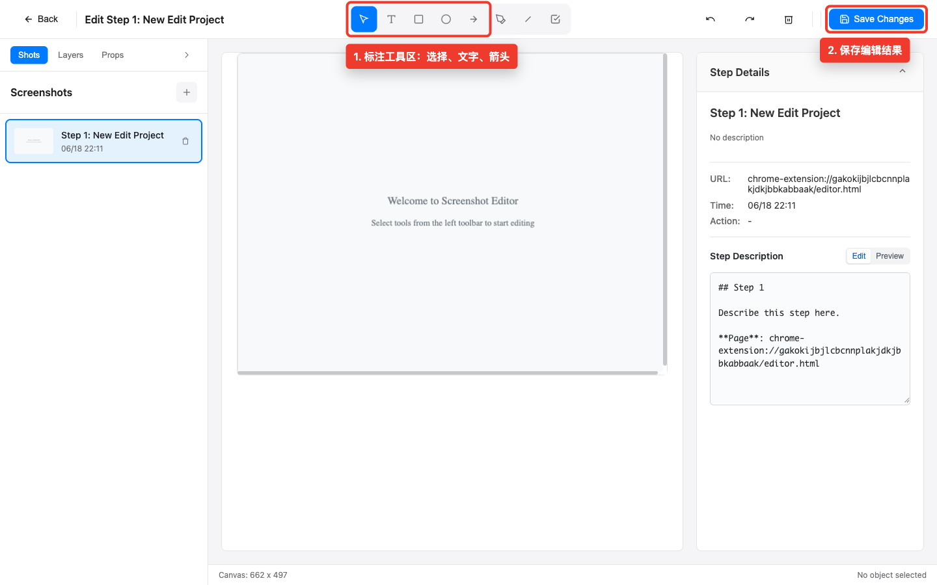Activate the Select (cursor) tool
Image resolution: width=937 pixels, height=585 pixels.
(x=364, y=19)
